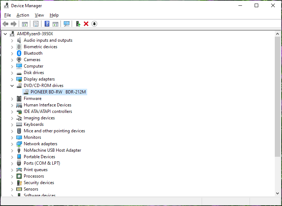Image resolution: width=282 pixels, height=206 pixels.
Task: Toggle the console tree show/hide toolbar icon
Action: 25,24
